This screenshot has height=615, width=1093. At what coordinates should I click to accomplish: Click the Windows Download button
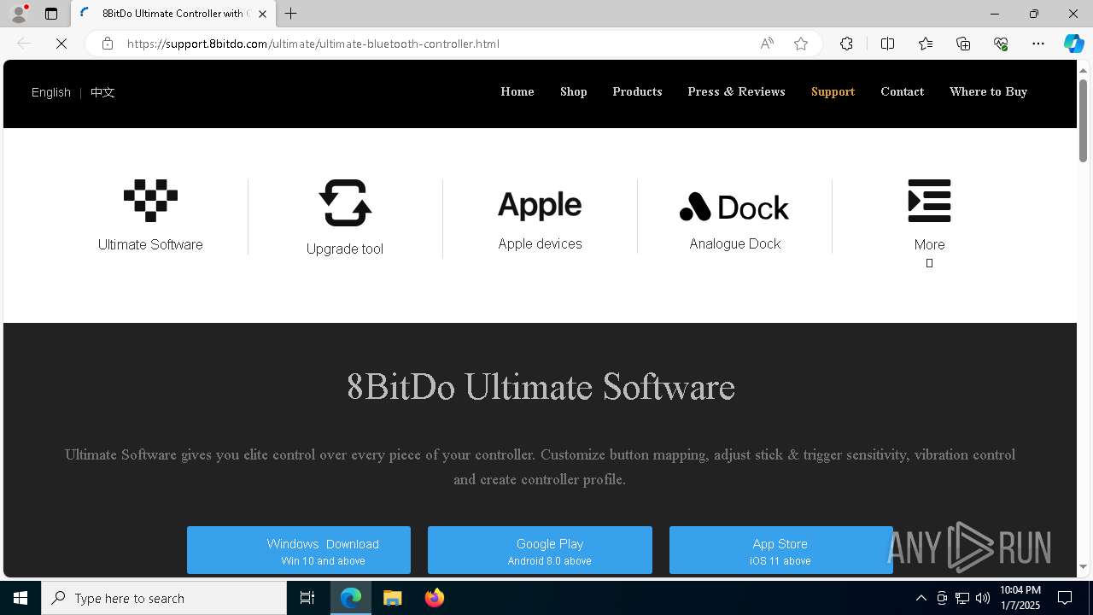(x=299, y=550)
